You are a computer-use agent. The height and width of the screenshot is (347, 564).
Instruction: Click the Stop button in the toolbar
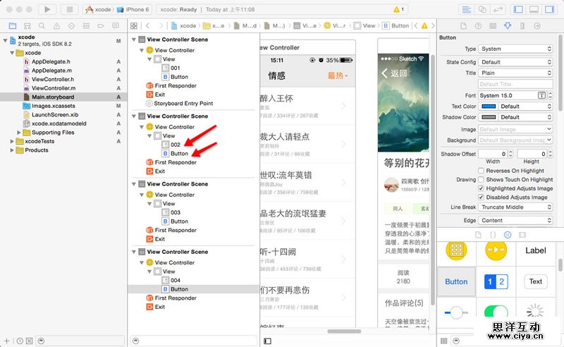click(69, 9)
